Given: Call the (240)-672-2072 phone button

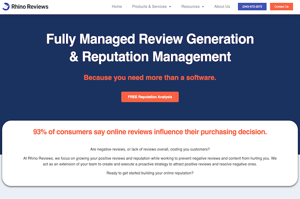Looking at the screenshot, I should (252, 7).
